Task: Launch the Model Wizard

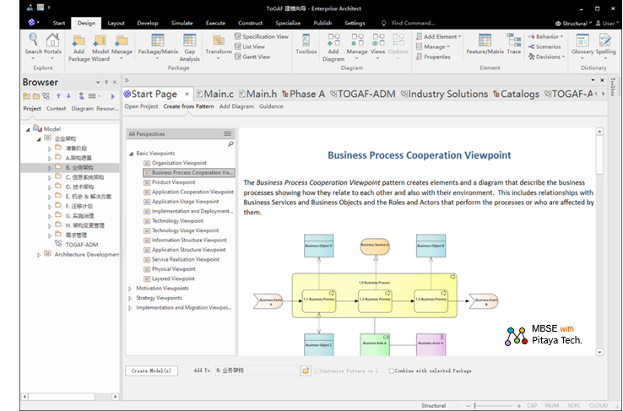Action: (x=100, y=41)
